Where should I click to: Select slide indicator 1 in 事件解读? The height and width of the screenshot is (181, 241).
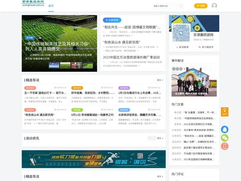pos(174,69)
